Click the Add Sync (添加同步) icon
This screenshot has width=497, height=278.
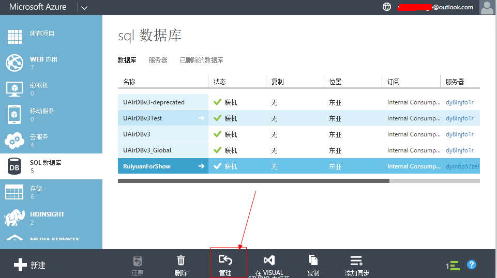(356, 260)
